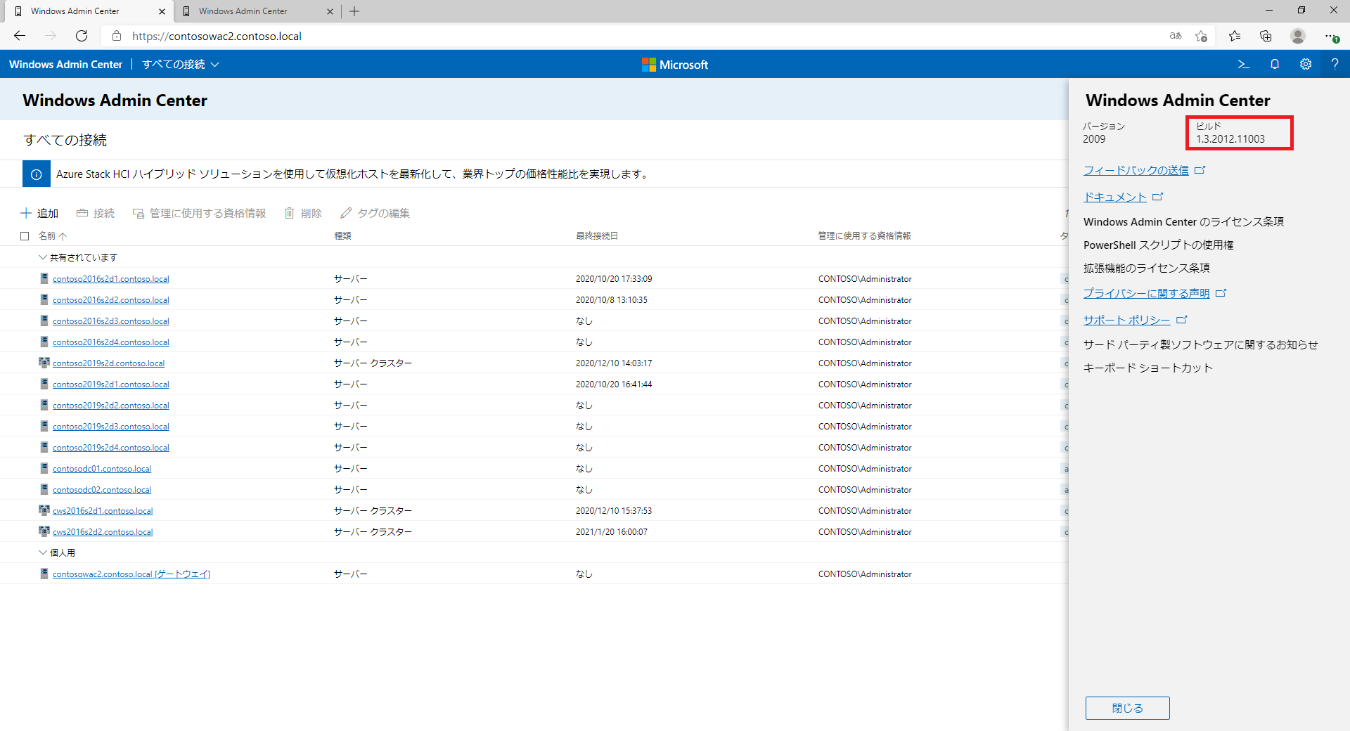The image size is (1350, 731).
Task: Close the about panel with 閉じる button
Action: coord(1127,708)
